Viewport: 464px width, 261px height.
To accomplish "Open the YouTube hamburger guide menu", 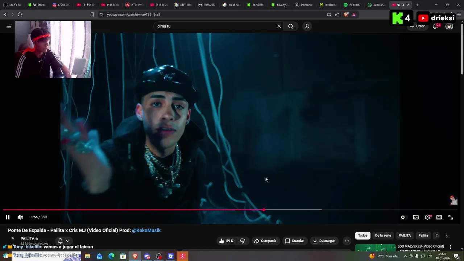I will click(9, 26).
